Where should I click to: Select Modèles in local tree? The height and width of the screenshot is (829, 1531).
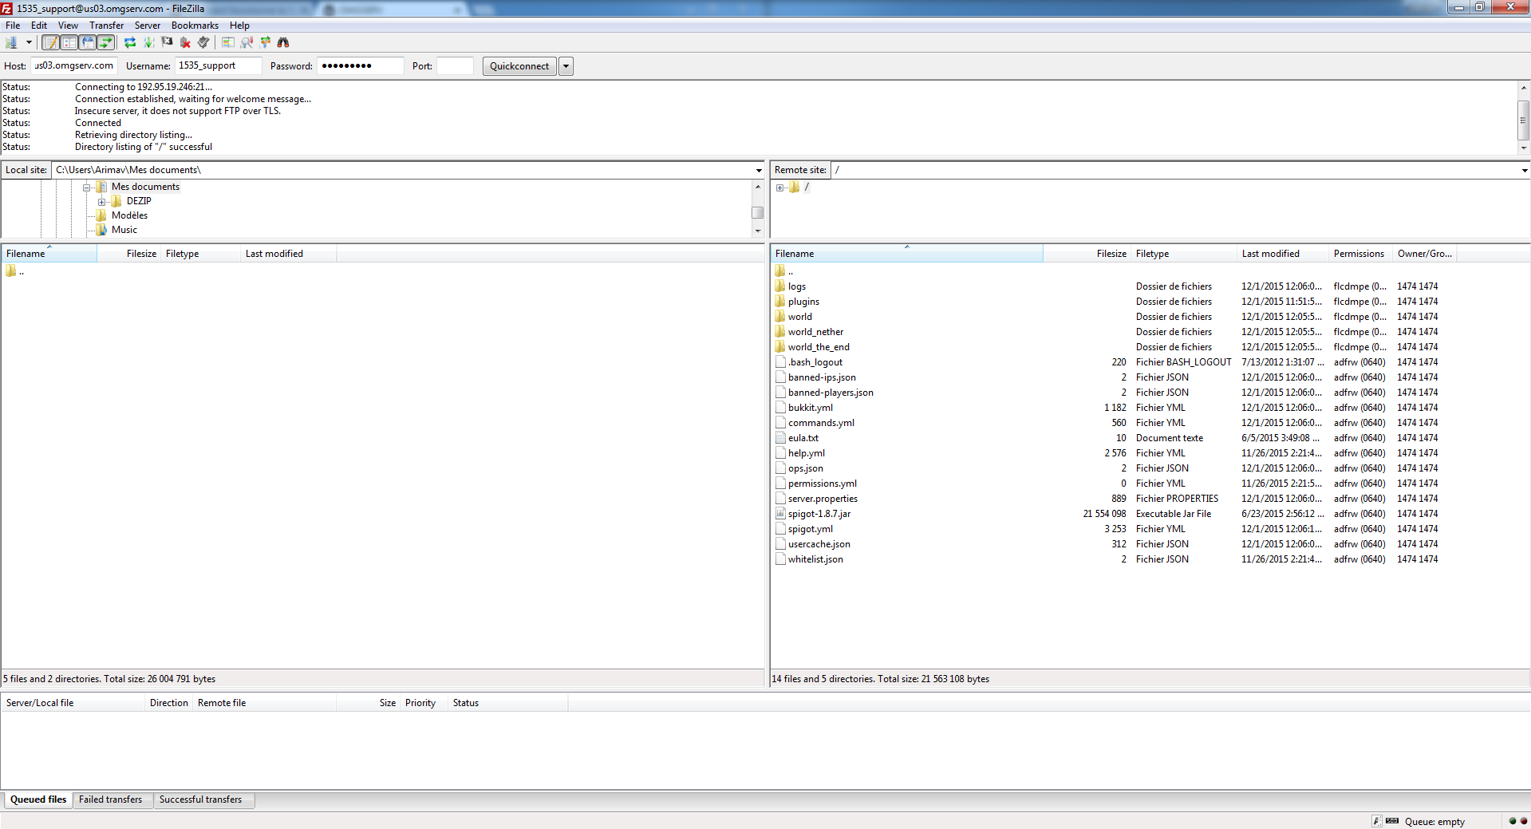pos(129,215)
